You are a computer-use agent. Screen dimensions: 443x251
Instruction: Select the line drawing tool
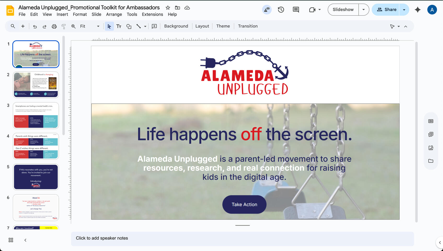coord(139,26)
